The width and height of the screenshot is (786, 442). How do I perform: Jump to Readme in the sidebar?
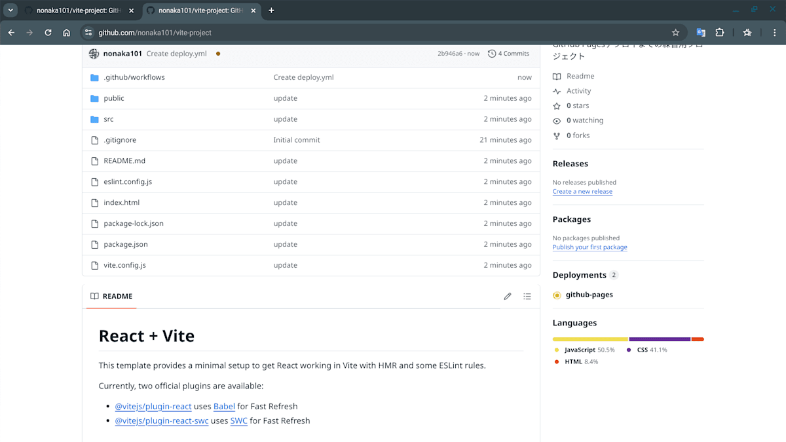coord(574,77)
